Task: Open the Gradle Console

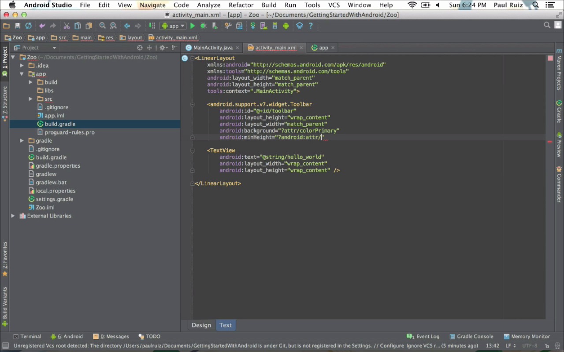Action: [471, 336]
